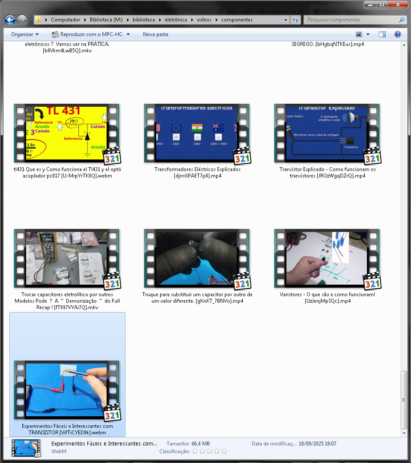
Task: Select Truque para substituir um capacitor thumbnail
Action: coord(197,259)
